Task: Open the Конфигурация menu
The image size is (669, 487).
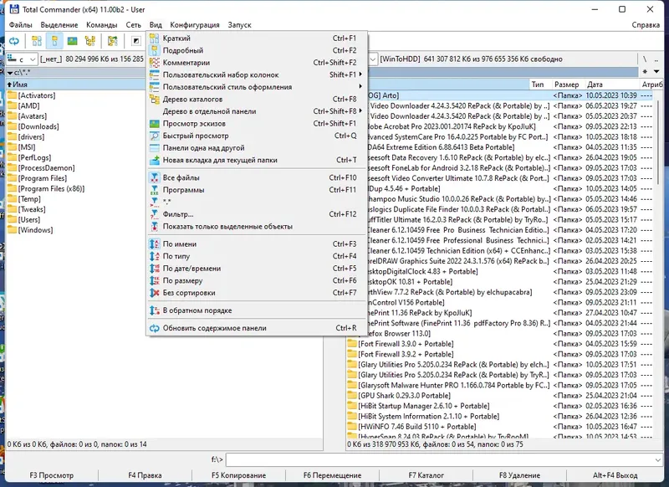Action: coord(195,25)
